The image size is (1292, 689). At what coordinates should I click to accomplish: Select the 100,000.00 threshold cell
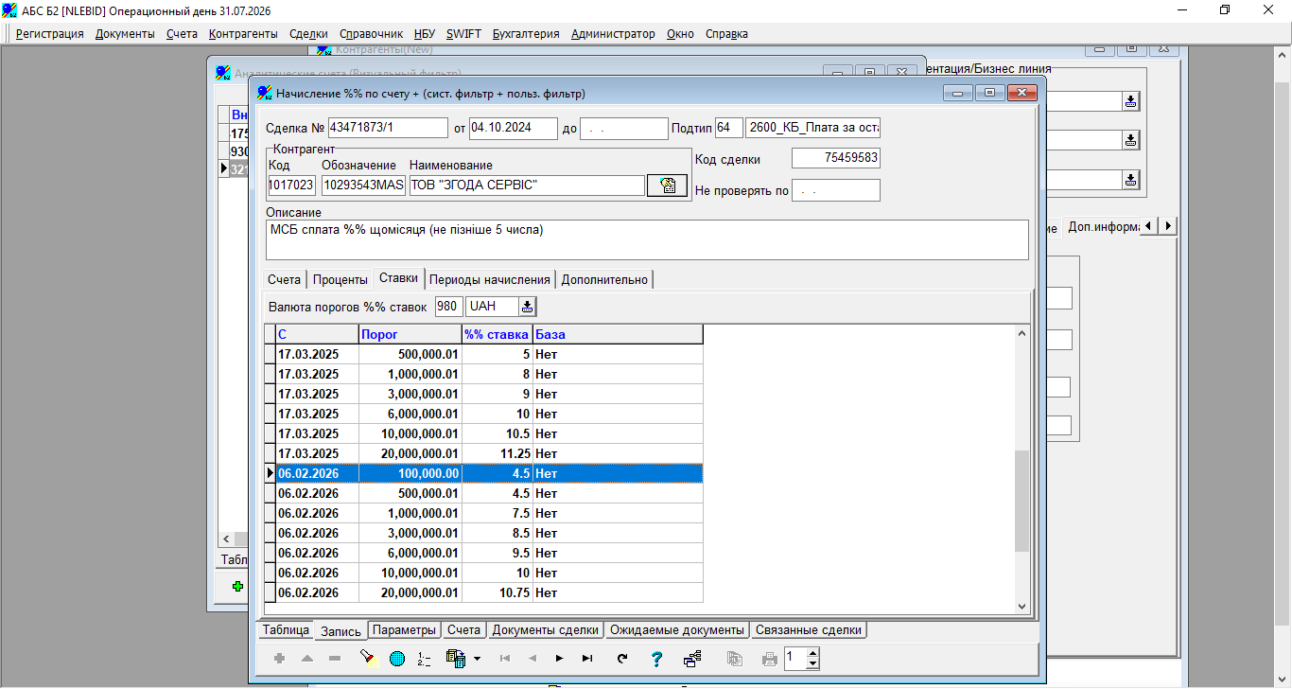point(410,473)
